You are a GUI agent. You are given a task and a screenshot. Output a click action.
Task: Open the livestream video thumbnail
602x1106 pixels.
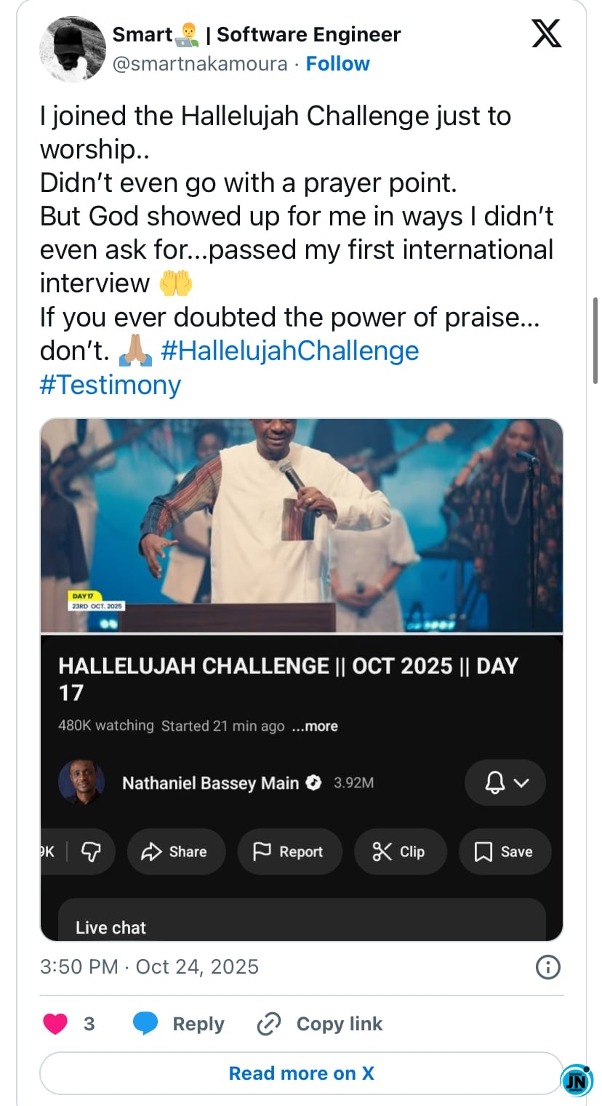click(301, 525)
